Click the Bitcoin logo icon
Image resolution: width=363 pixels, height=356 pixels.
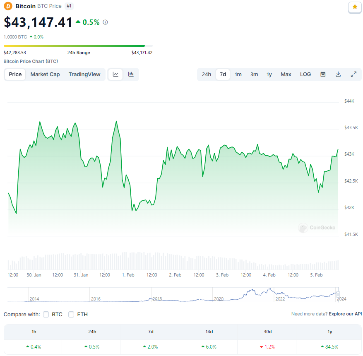pyautogui.click(x=7, y=6)
